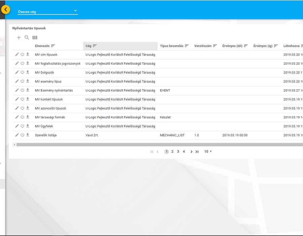Edit the Szerelők listája row
Screen dimensions: 303x236
(17, 135)
